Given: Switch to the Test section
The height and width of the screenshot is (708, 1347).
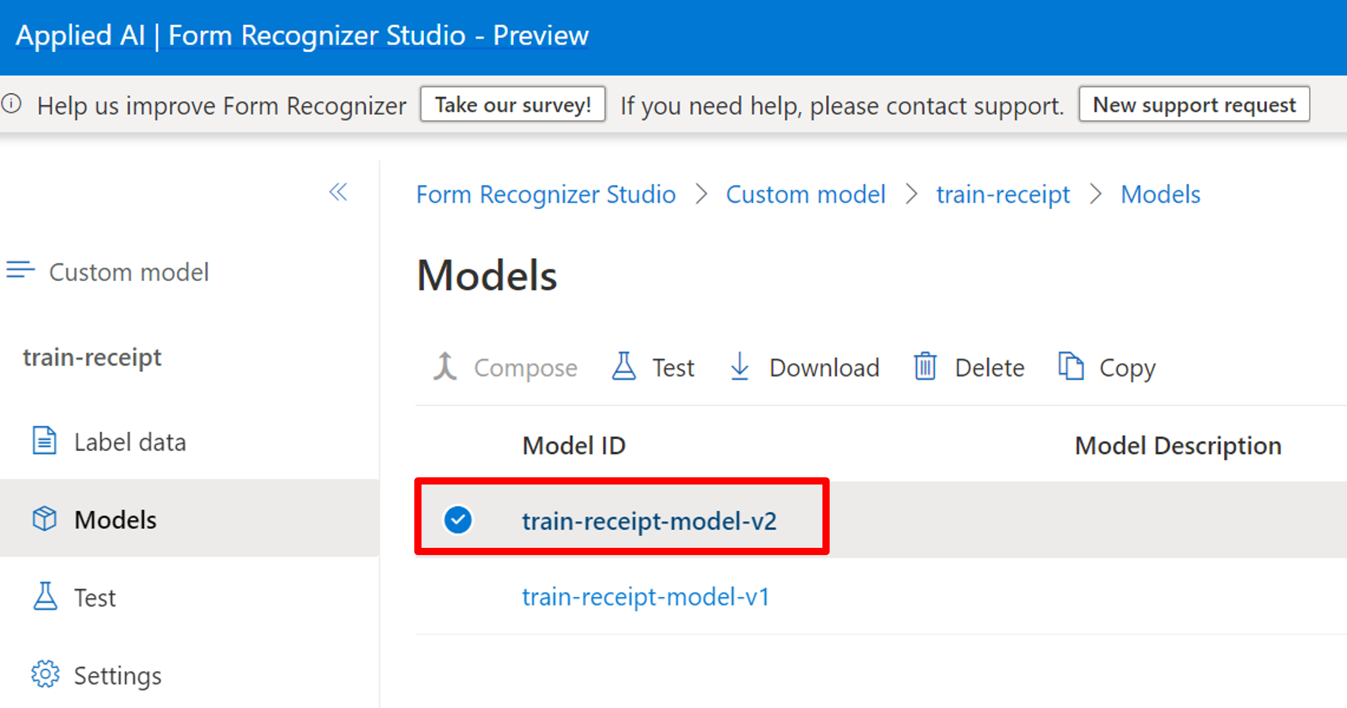Looking at the screenshot, I should click(95, 597).
